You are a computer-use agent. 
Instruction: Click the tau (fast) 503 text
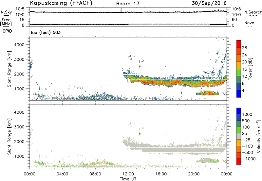(x=46, y=32)
